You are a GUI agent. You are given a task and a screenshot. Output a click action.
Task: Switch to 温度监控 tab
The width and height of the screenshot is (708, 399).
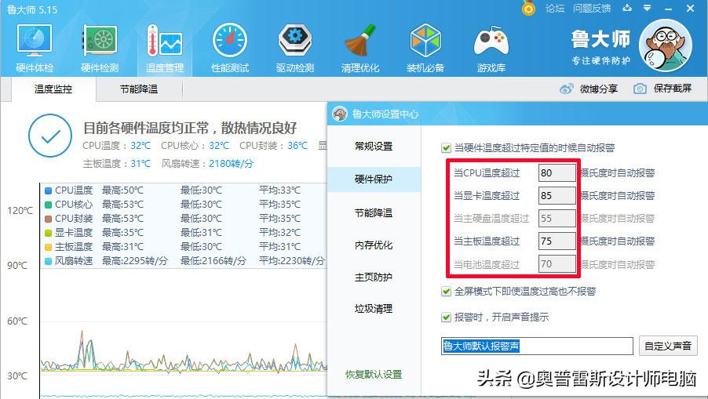(x=53, y=89)
